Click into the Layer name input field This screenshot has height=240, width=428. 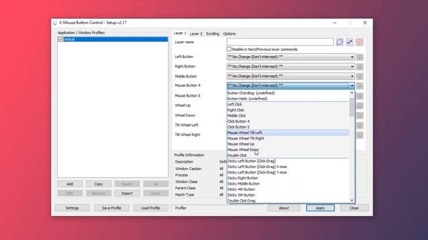pyautogui.click(x=280, y=42)
